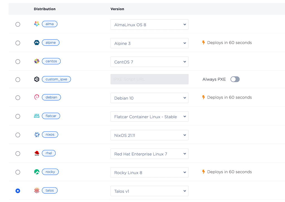Click the talos tag label

click(x=50, y=190)
